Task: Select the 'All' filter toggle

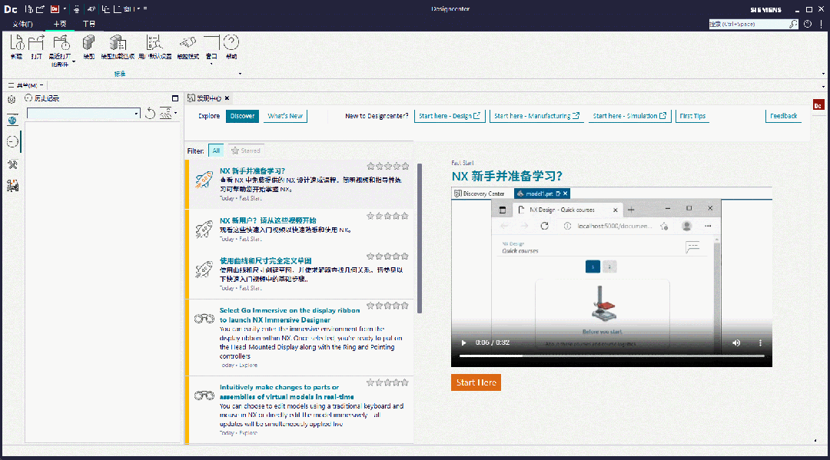Action: click(216, 151)
